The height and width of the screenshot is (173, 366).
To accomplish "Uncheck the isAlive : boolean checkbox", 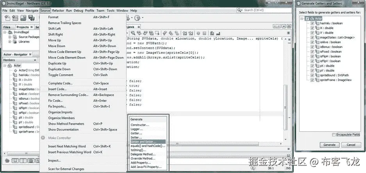I will pyautogui.click(x=312, y=42).
